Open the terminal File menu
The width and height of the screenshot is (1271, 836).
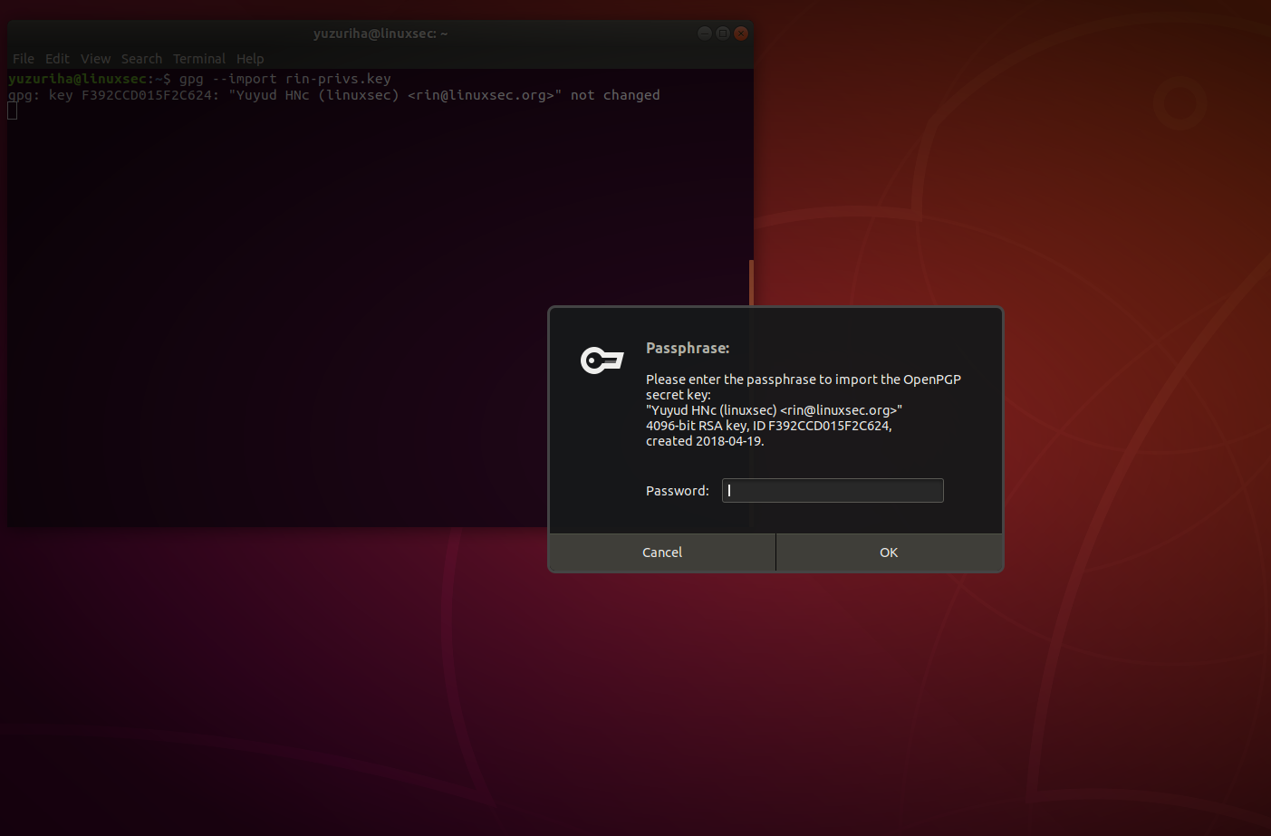(x=24, y=59)
